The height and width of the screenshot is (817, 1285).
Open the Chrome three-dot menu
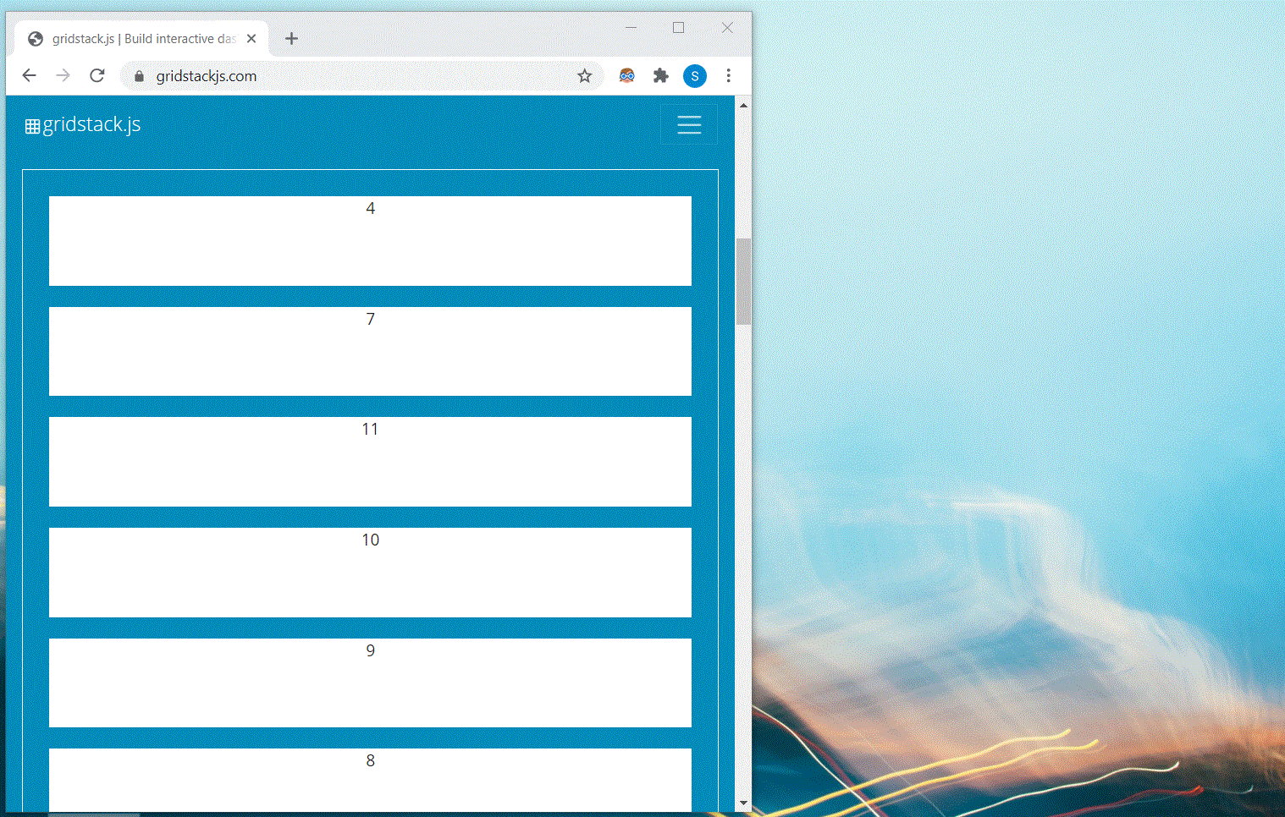728,75
